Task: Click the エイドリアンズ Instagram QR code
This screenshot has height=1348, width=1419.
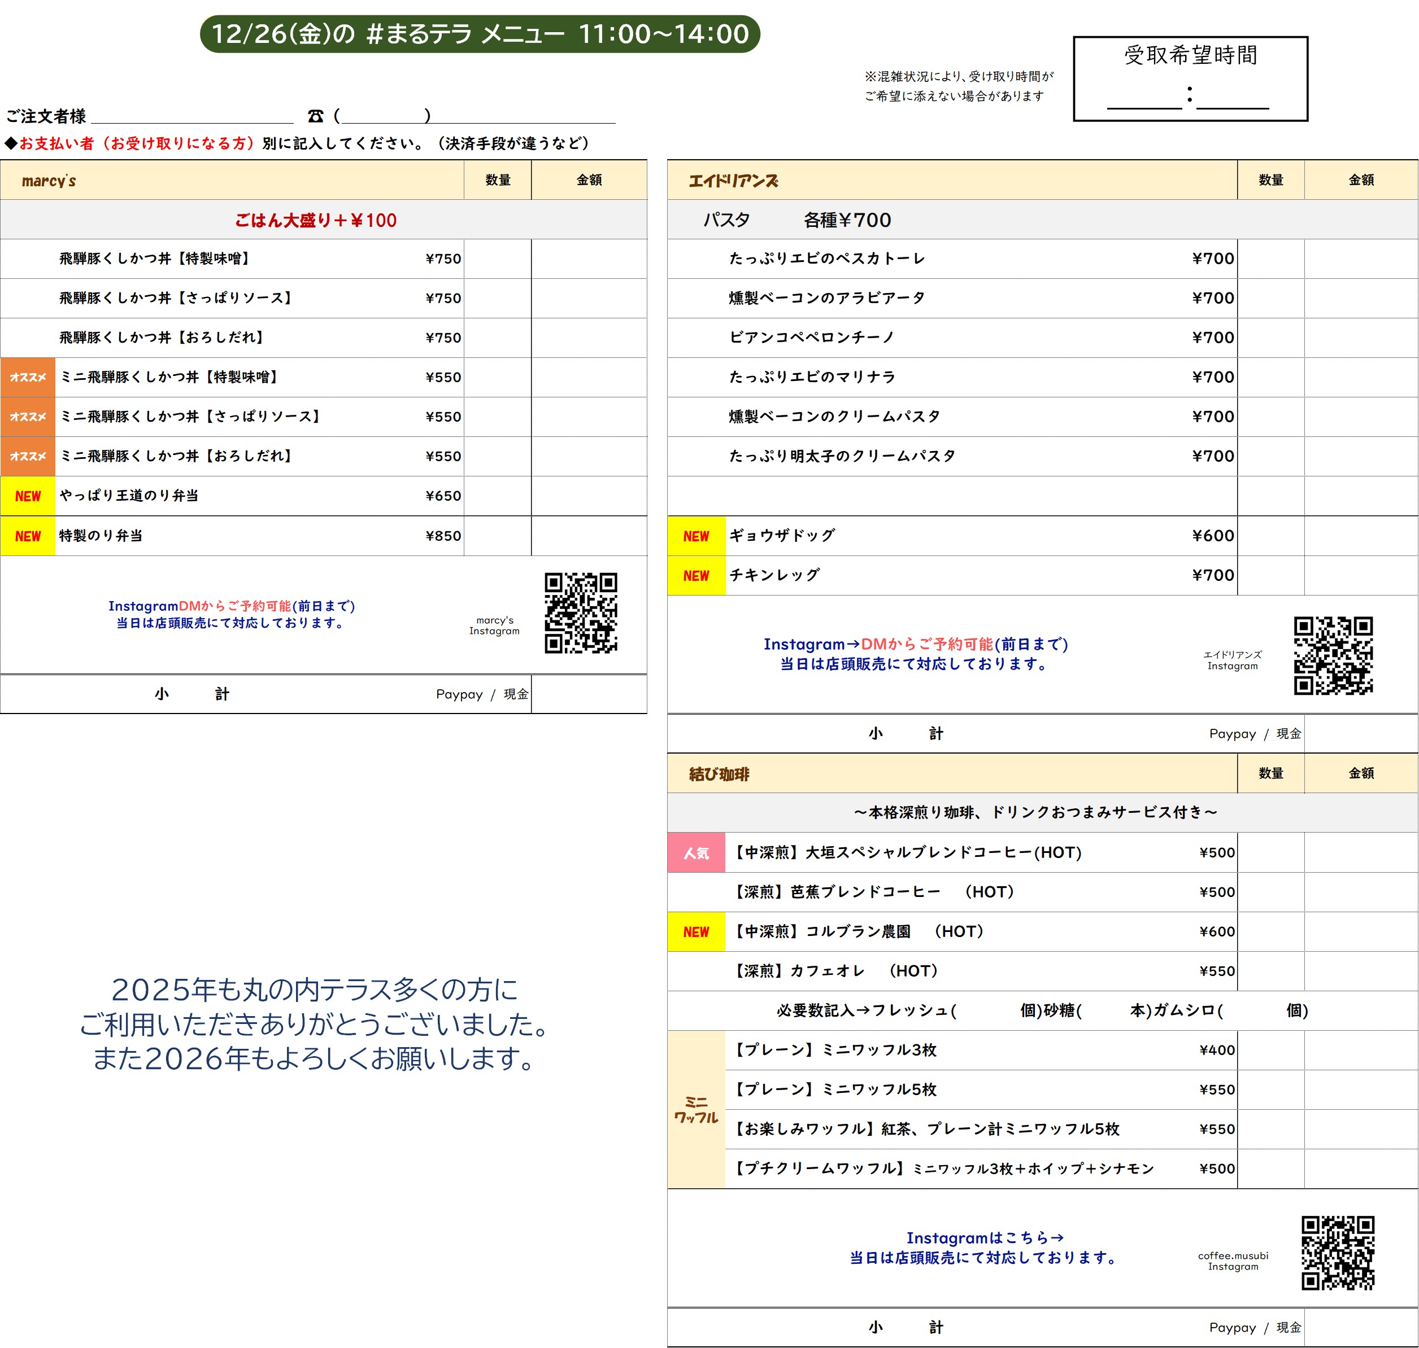Action: tap(1333, 655)
